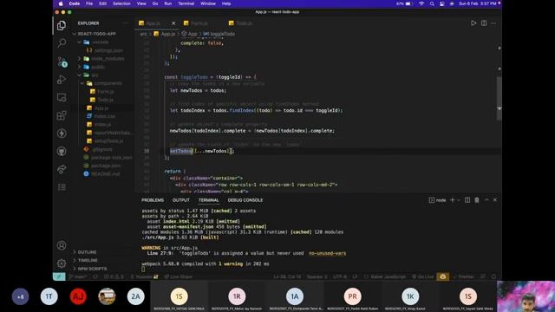The height and width of the screenshot is (312, 555).
Task: Kill the terminal with trash icon
Action: (x=477, y=200)
